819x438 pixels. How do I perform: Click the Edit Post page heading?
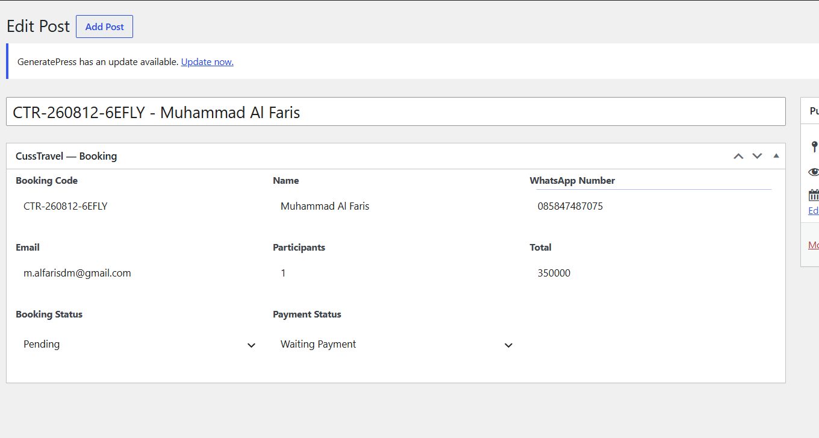coord(38,26)
